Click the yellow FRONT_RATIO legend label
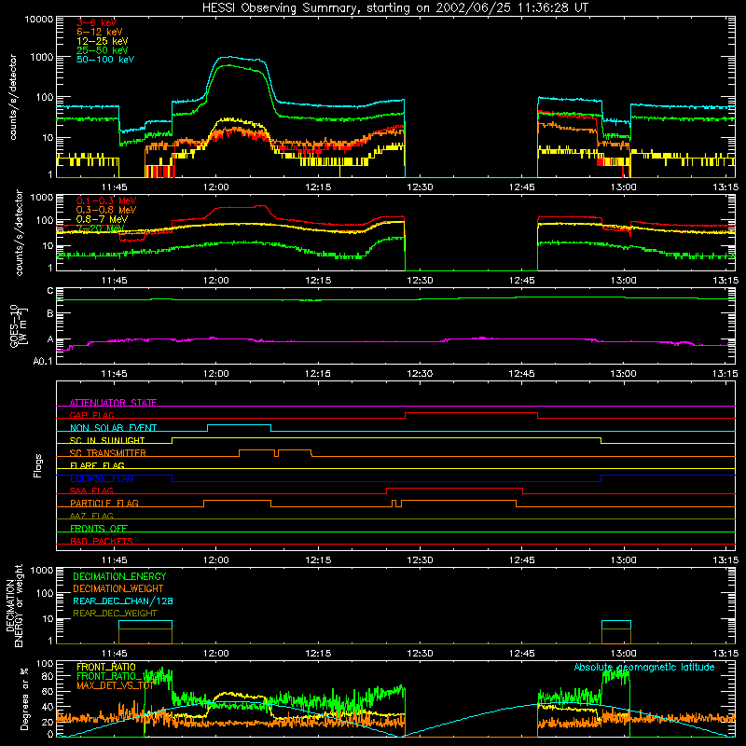This screenshot has height=746, width=746. click(106, 667)
